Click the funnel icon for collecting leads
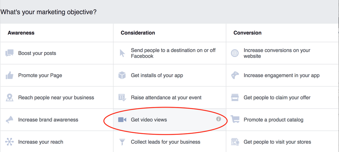This screenshot has height=152, width=339. click(x=122, y=142)
